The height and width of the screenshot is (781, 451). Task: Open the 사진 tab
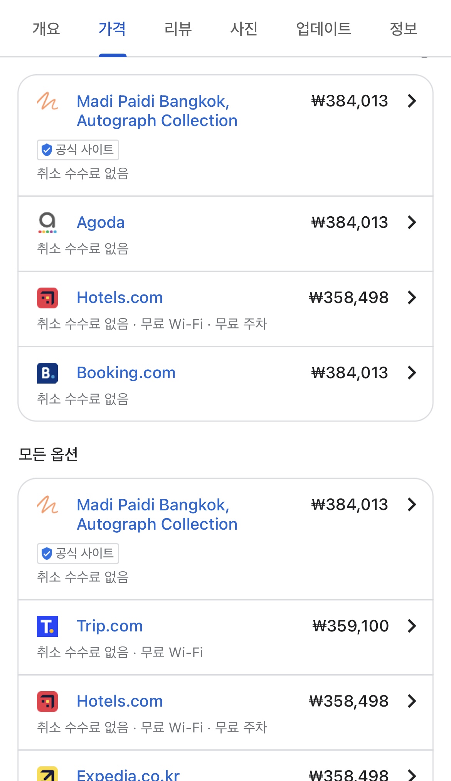(x=244, y=29)
